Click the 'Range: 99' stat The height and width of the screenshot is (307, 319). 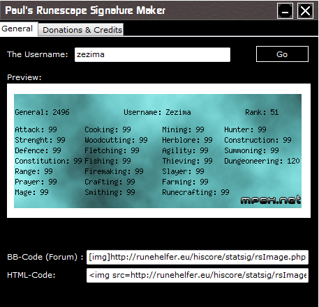tap(34, 171)
